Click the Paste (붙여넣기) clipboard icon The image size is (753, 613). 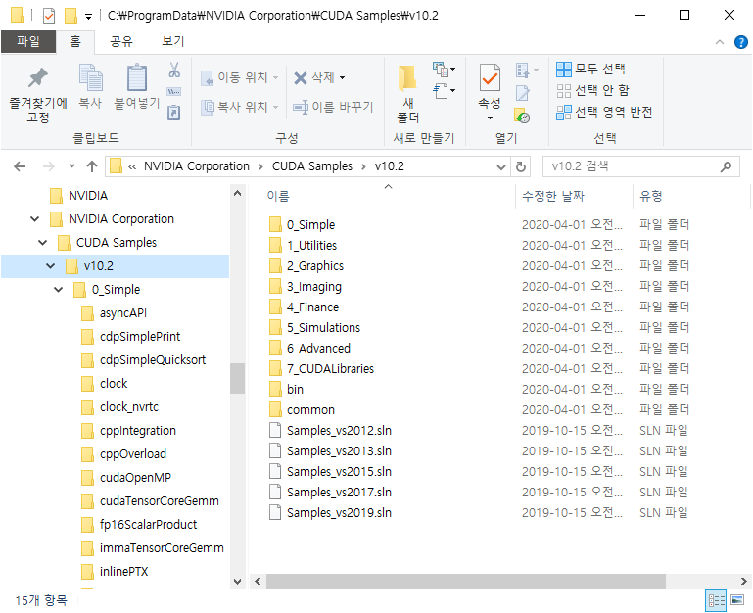pos(137,76)
